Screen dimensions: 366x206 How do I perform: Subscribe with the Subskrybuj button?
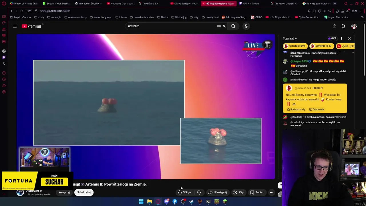[84, 192]
